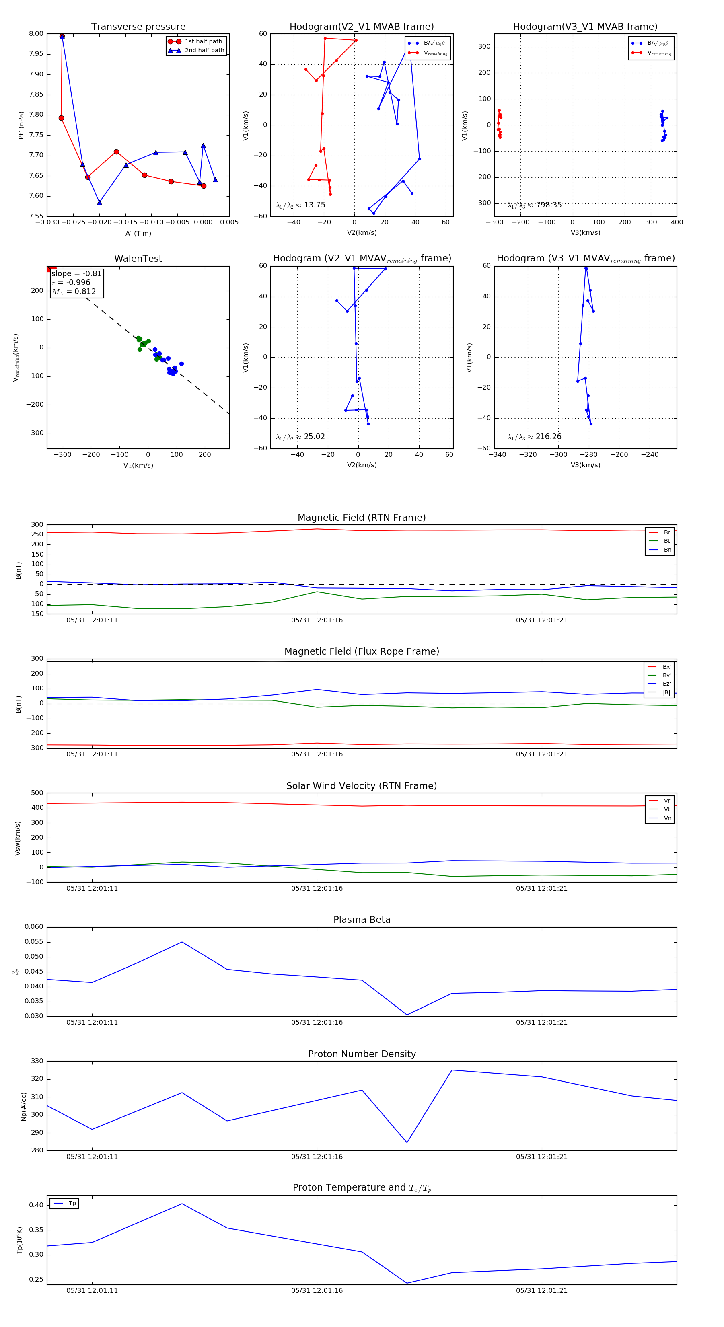
Task: Click the Tp(10^6 K) y-axis label
Action: coord(20,1241)
